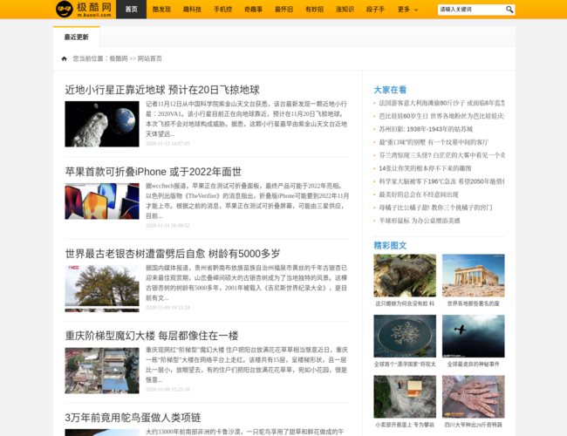Click caption 世界各地那些著名的废
Viewport: 567px width, 436px height.
pyautogui.click(x=474, y=303)
